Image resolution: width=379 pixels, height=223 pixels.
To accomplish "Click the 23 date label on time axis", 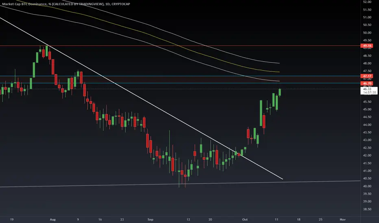I will click(x=122, y=220).
